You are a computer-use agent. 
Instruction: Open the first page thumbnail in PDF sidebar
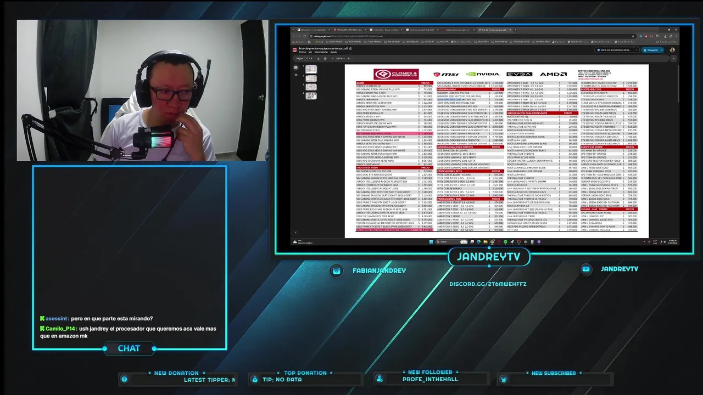(x=311, y=69)
